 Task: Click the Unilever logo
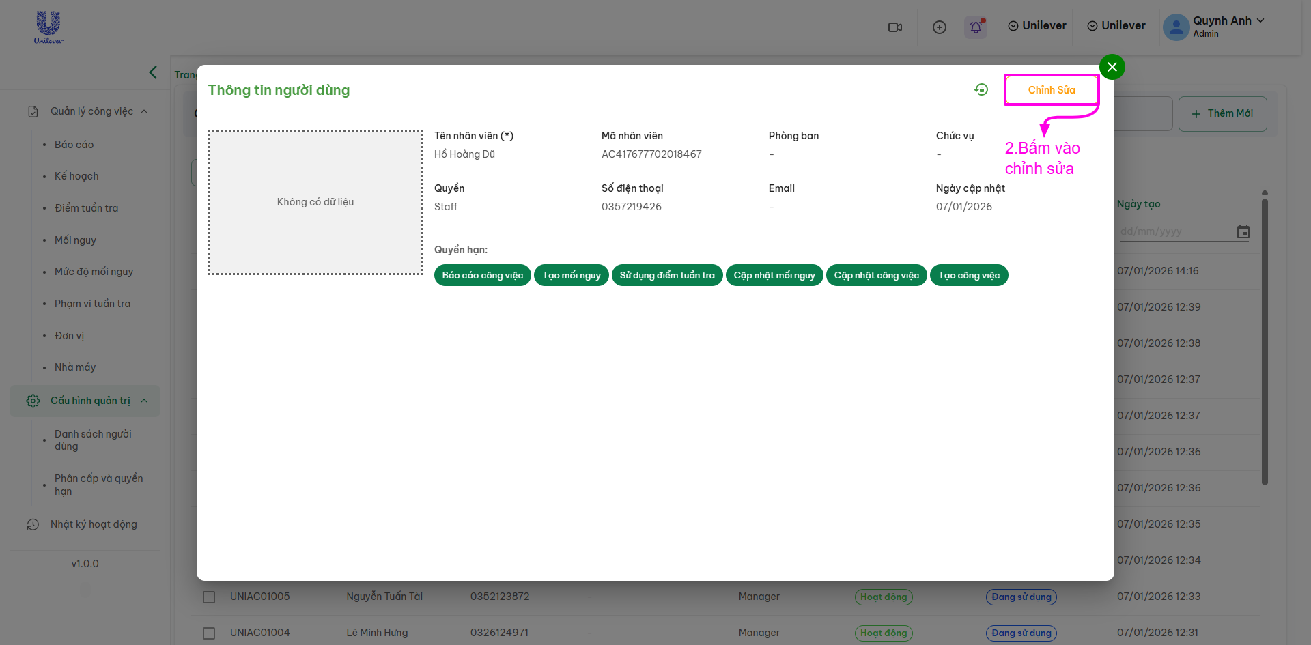tap(48, 27)
